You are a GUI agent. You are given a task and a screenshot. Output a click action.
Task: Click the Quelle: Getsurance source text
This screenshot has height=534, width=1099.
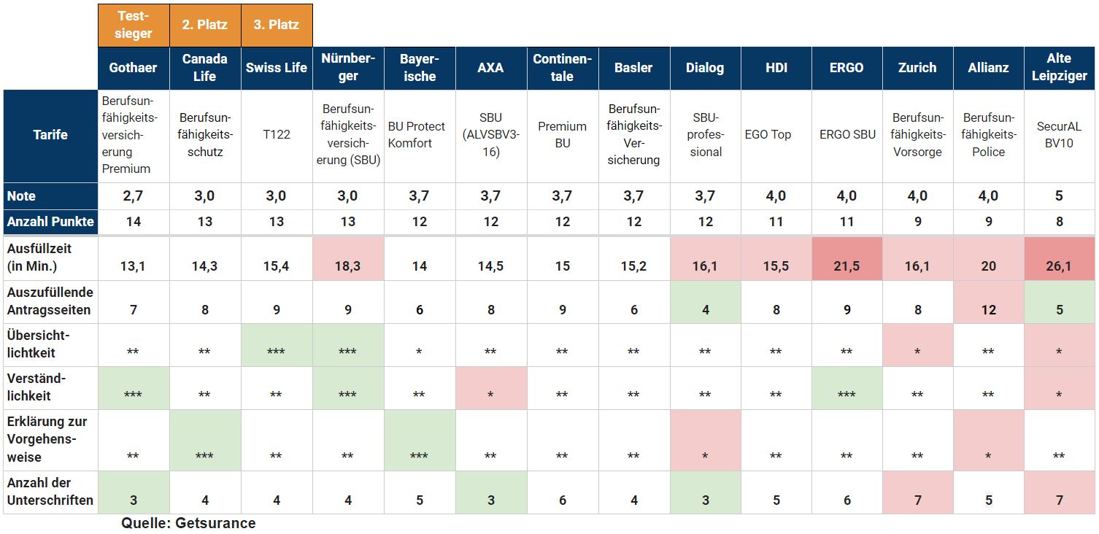(x=188, y=523)
